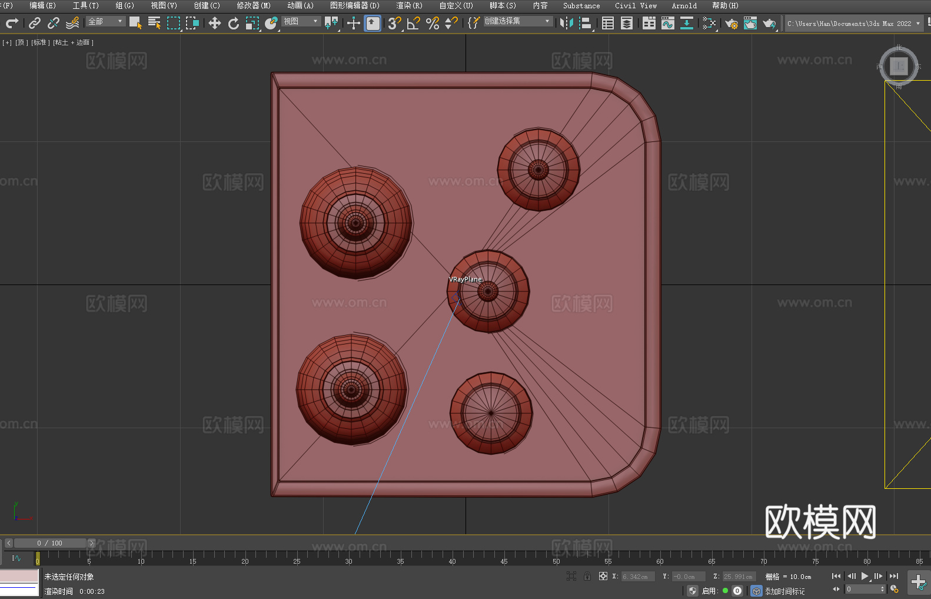931x599 pixels.
Task: Click the Mirror tool icon
Action: click(x=567, y=23)
